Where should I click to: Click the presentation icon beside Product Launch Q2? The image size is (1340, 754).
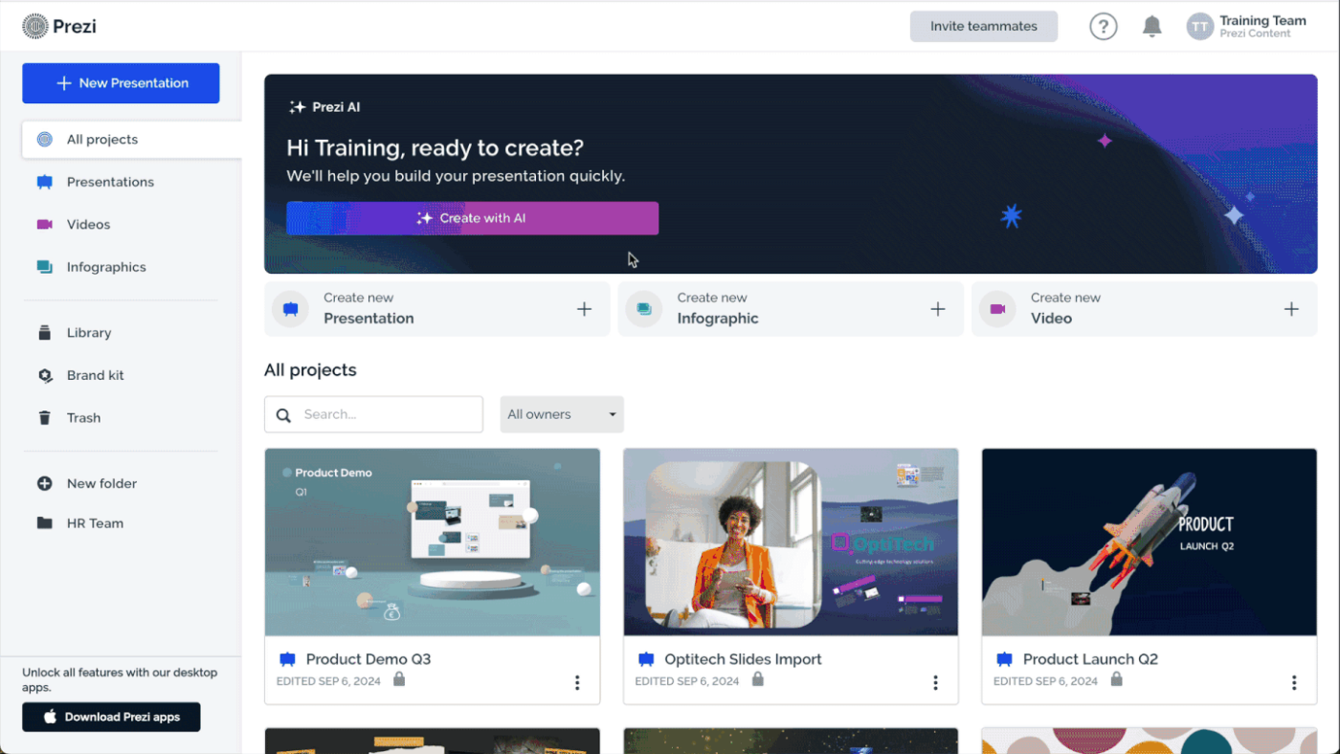1004,659
